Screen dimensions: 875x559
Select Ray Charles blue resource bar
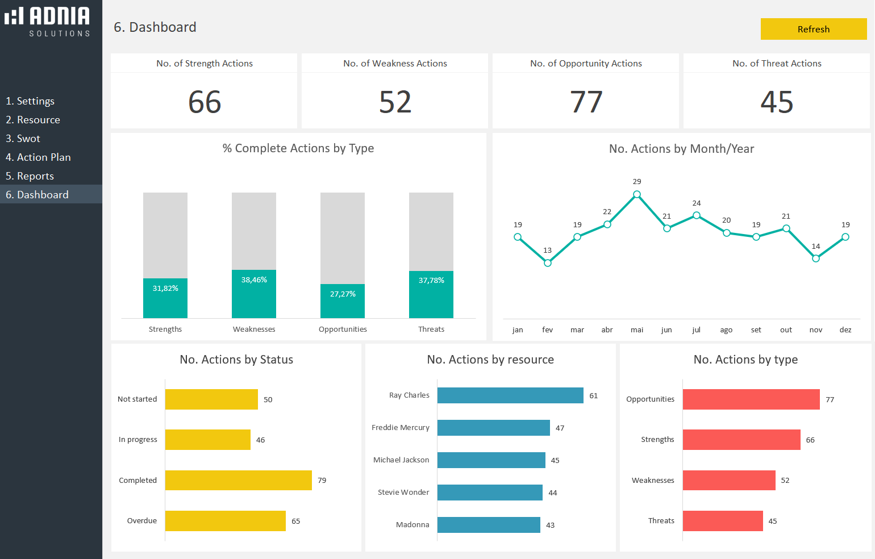tap(510, 395)
